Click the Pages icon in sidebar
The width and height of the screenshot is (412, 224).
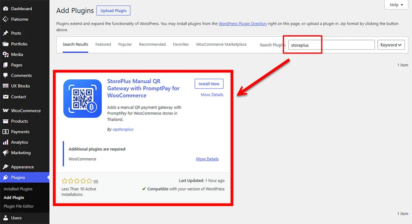pyautogui.click(x=5, y=65)
